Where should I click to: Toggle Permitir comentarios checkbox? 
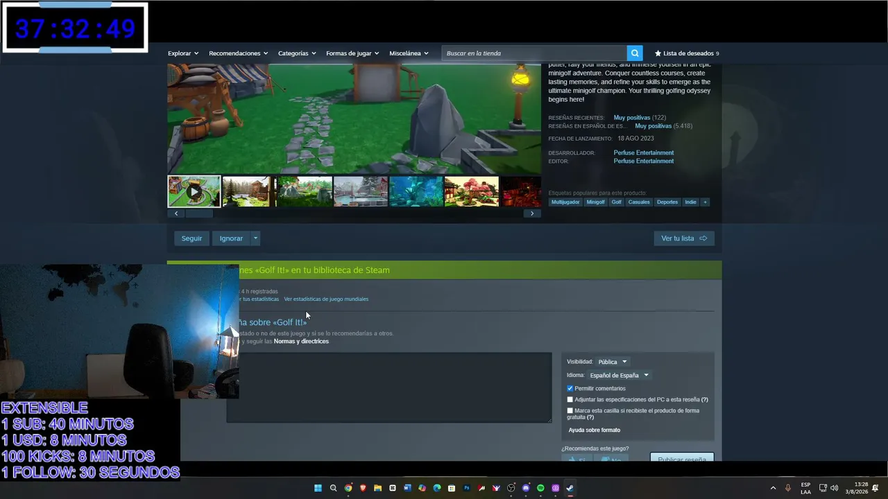570,388
